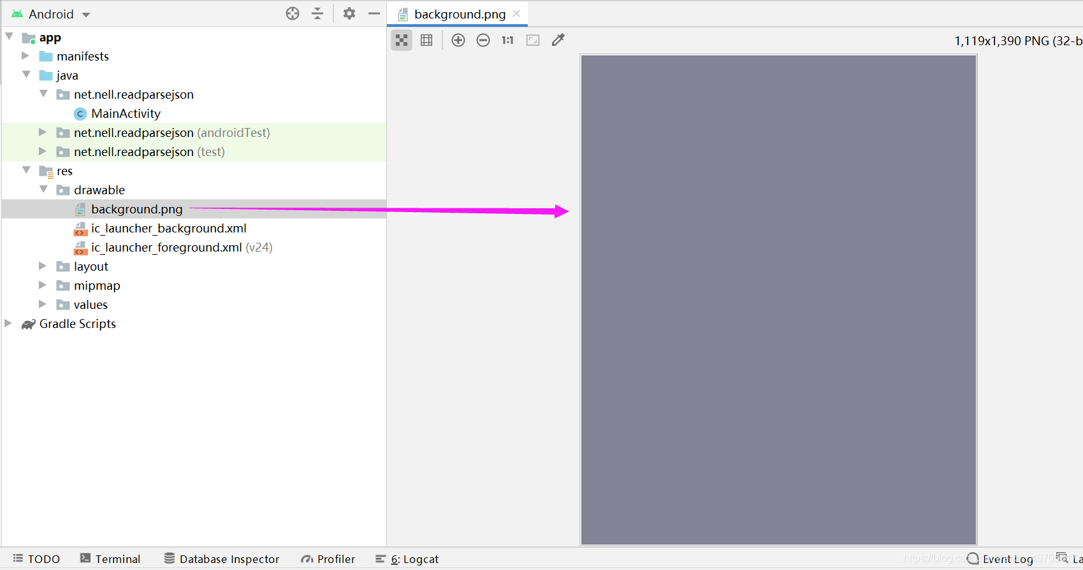Activate the color picker eyedropper
The width and height of the screenshot is (1083, 570).
click(x=558, y=40)
